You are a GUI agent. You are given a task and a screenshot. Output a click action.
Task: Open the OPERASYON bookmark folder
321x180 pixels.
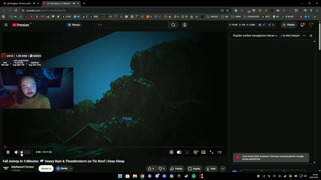(251, 17)
